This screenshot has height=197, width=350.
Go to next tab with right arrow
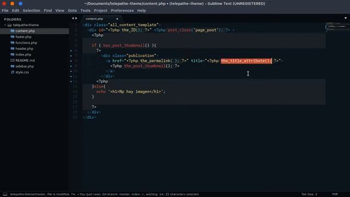77,18
